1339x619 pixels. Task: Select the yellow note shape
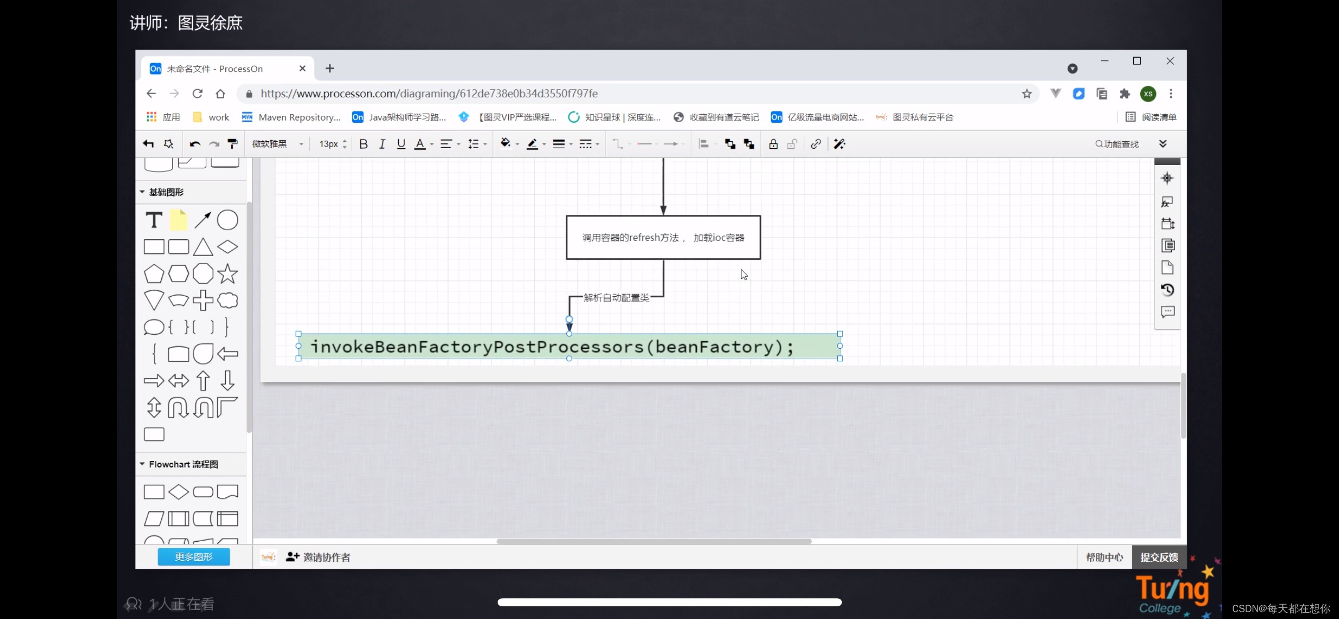pyautogui.click(x=179, y=220)
